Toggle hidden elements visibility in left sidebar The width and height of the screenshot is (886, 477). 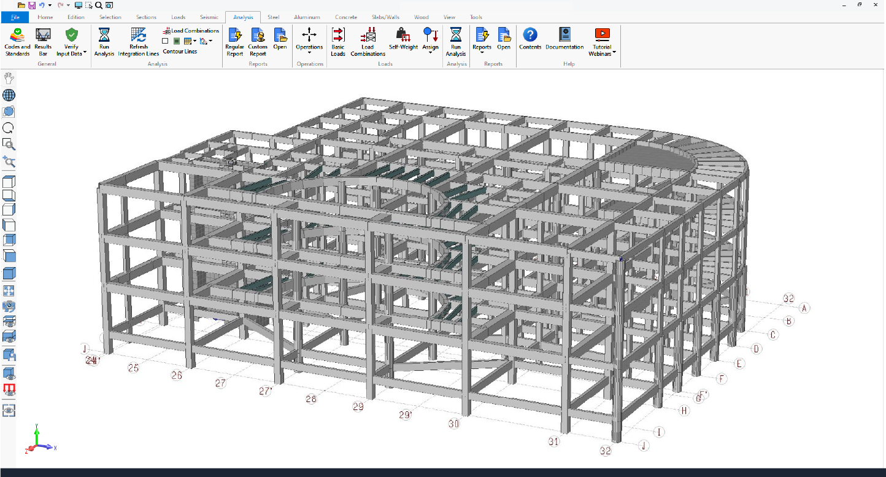pyautogui.click(x=9, y=372)
